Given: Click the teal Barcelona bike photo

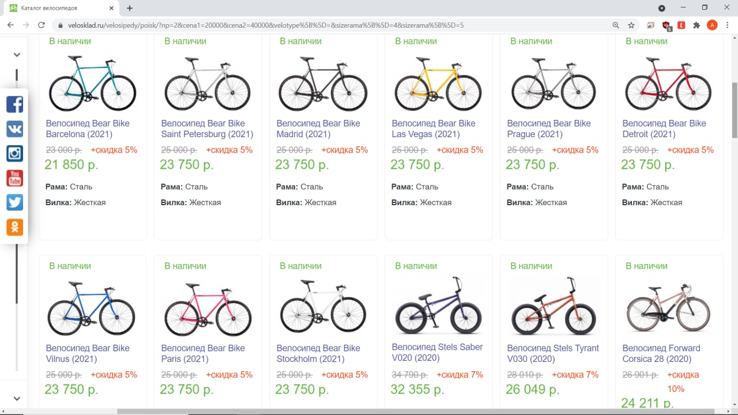Looking at the screenshot, I should click(92, 84).
